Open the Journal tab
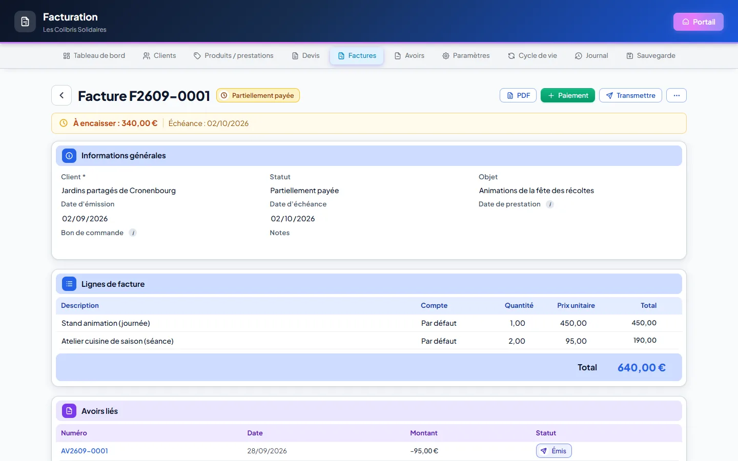This screenshot has width=738, height=461. tap(591, 56)
